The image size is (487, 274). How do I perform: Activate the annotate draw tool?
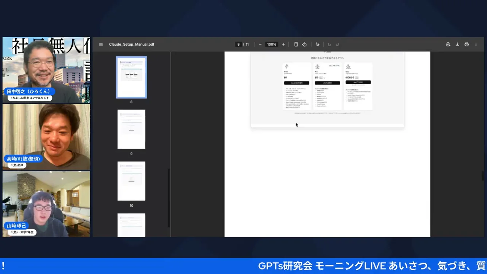(317, 45)
